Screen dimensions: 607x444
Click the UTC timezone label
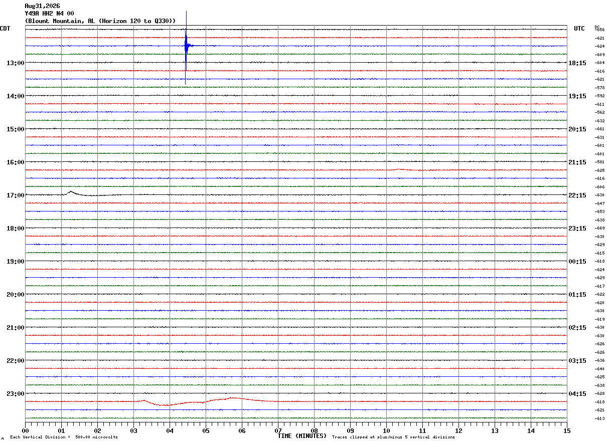click(579, 29)
